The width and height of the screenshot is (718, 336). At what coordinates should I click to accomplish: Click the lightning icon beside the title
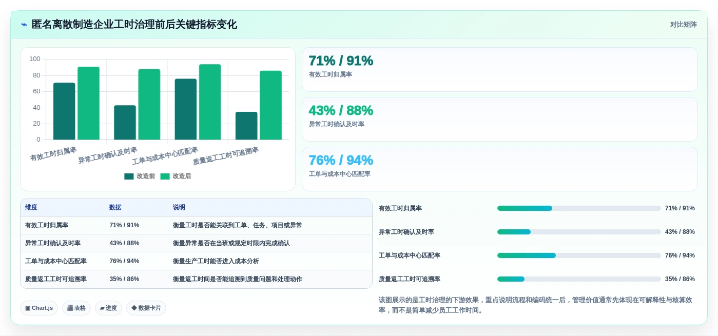point(24,25)
